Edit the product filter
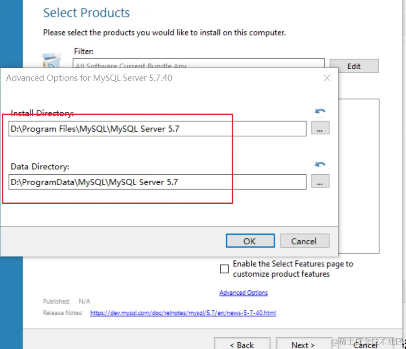406x349 pixels. pyautogui.click(x=354, y=66)
